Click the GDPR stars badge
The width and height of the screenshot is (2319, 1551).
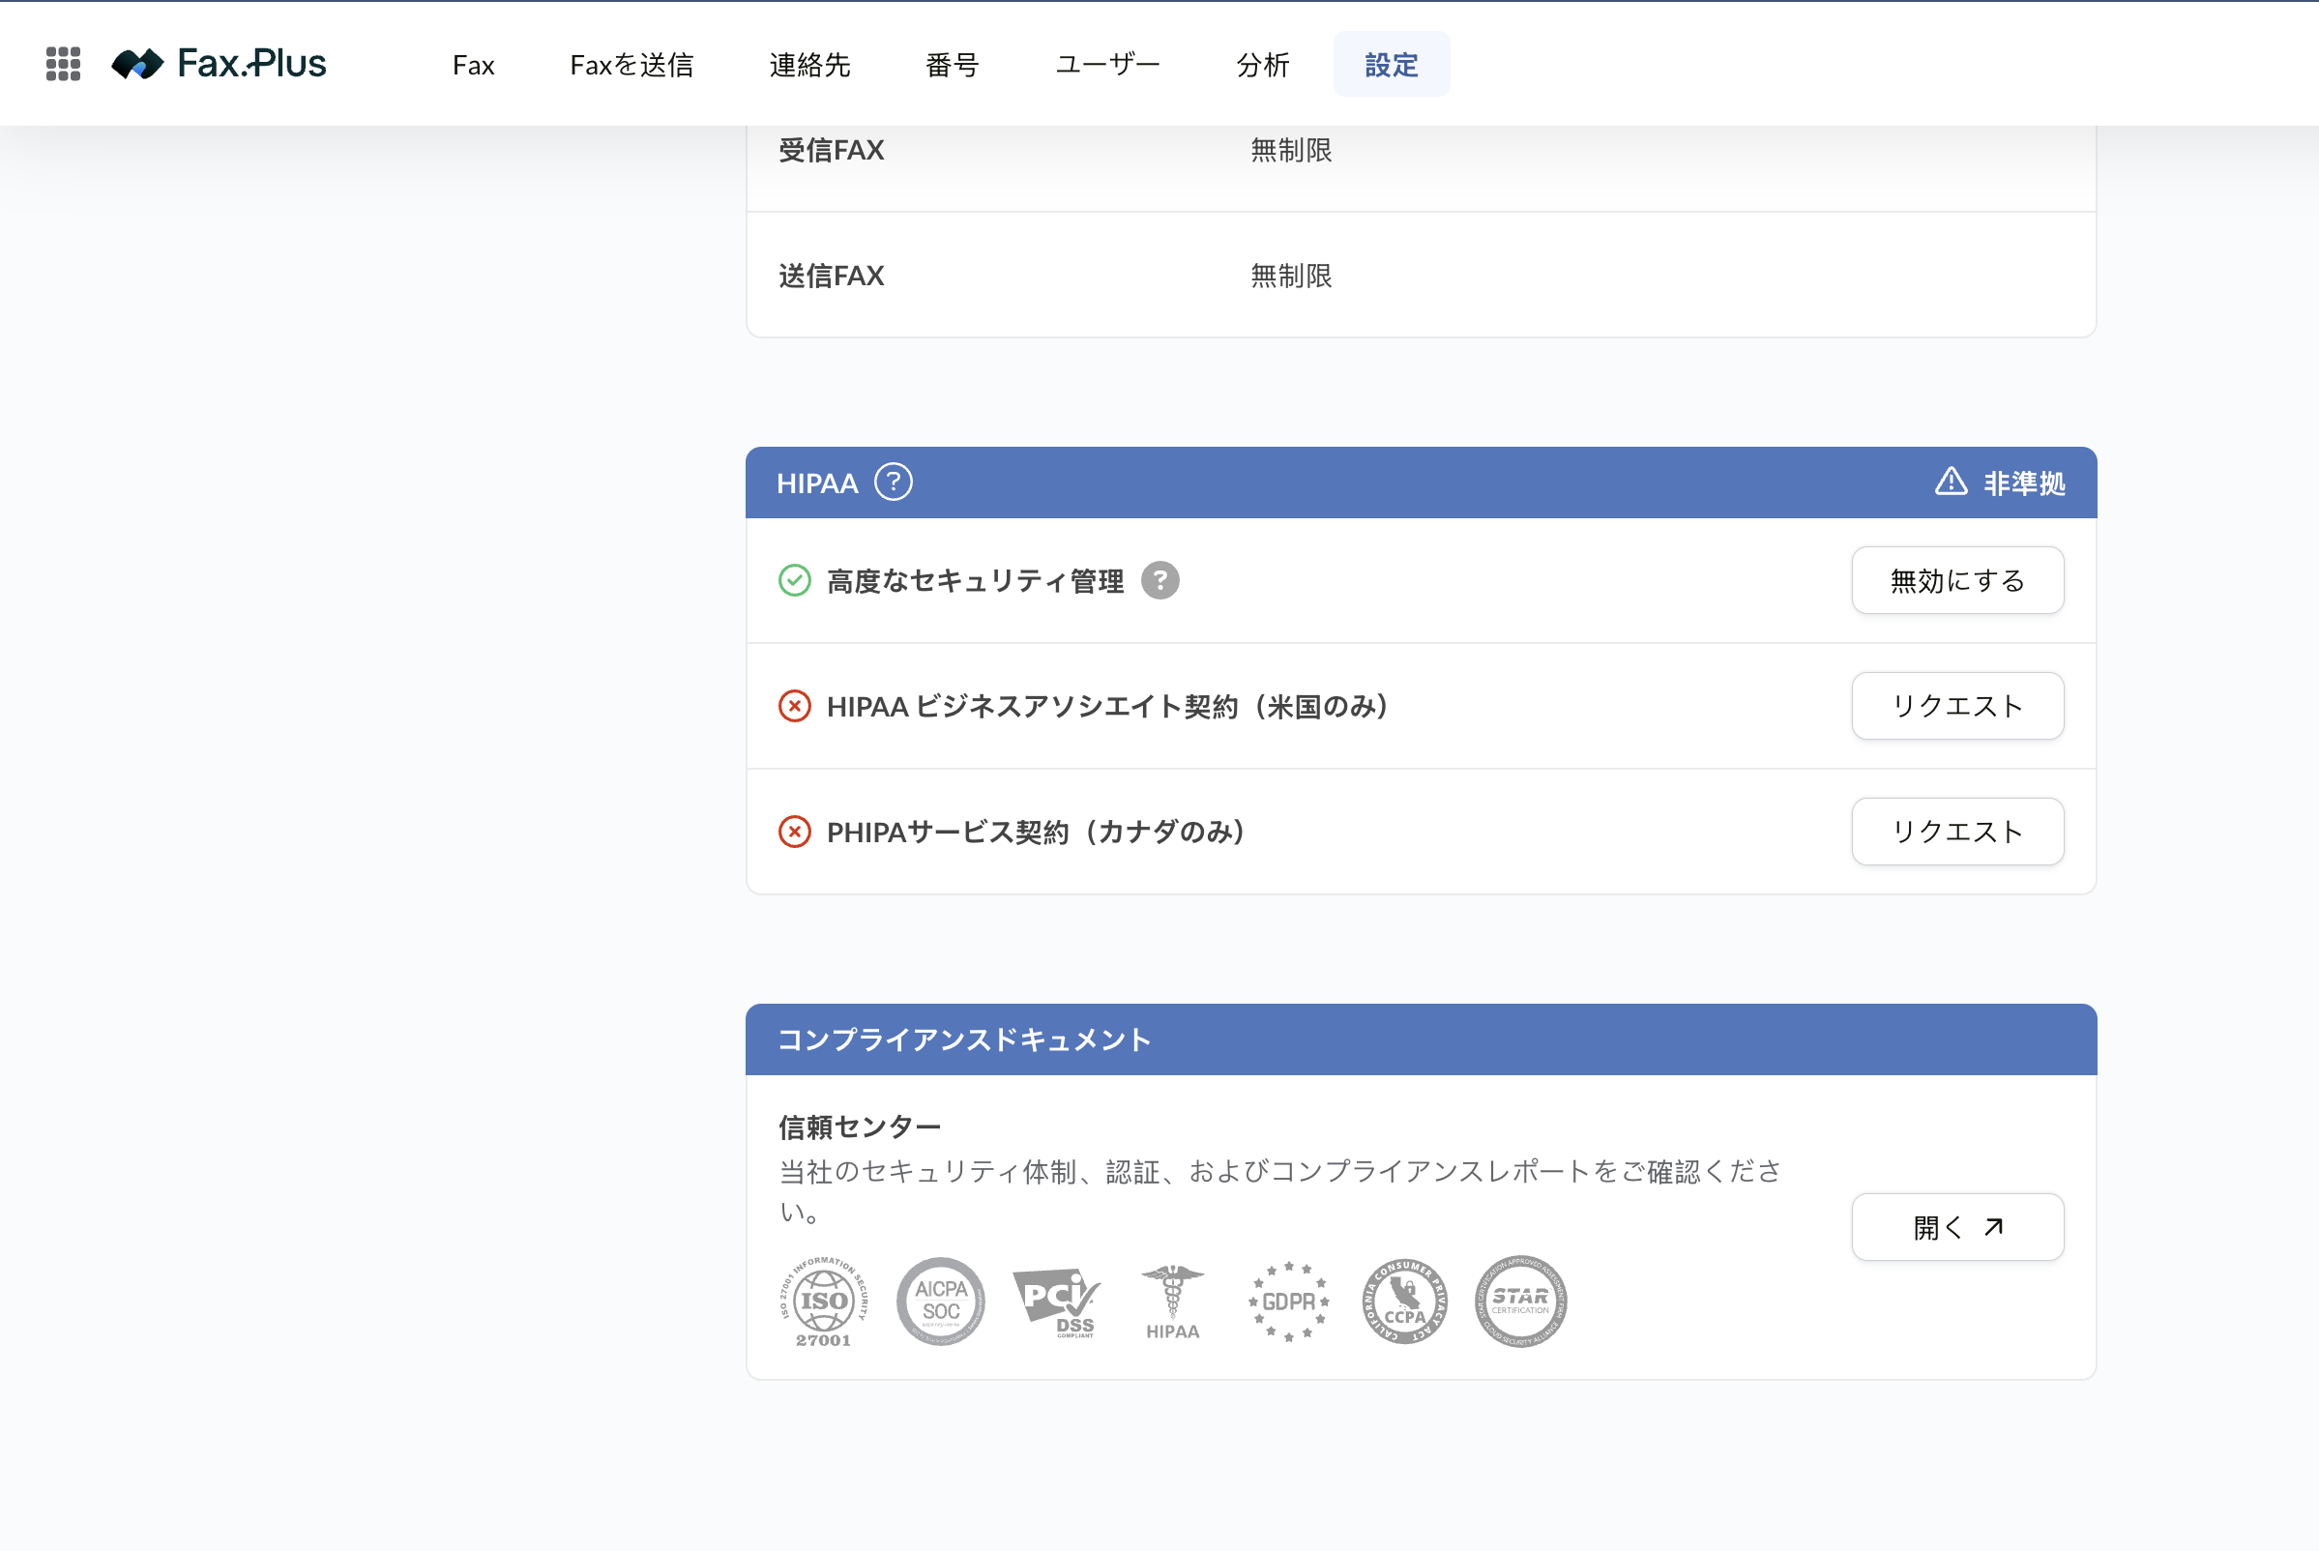(1288, 1302)
